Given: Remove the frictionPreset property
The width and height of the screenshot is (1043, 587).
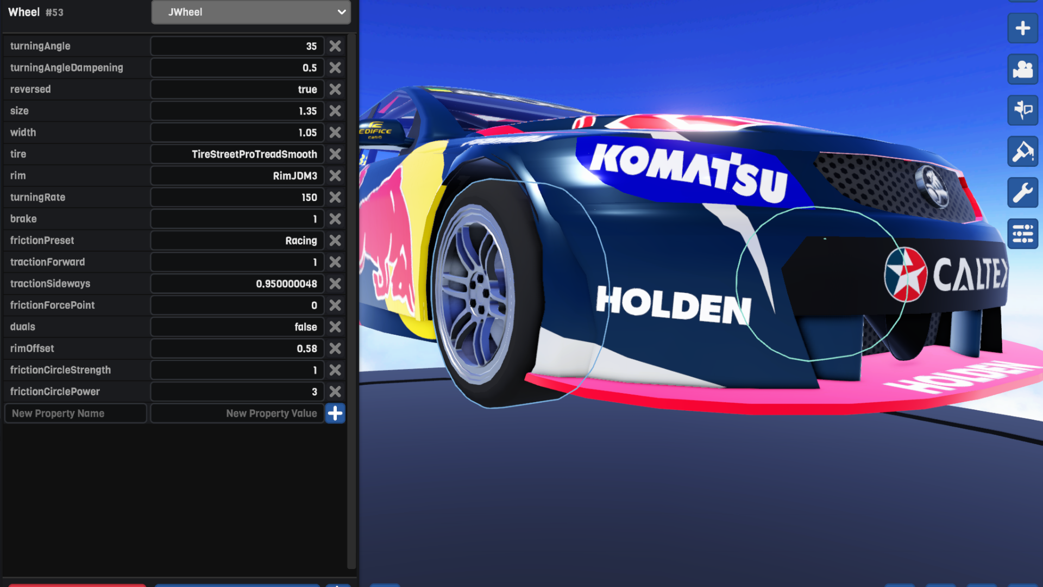Looking at the screenshot, I should (335, 240).
